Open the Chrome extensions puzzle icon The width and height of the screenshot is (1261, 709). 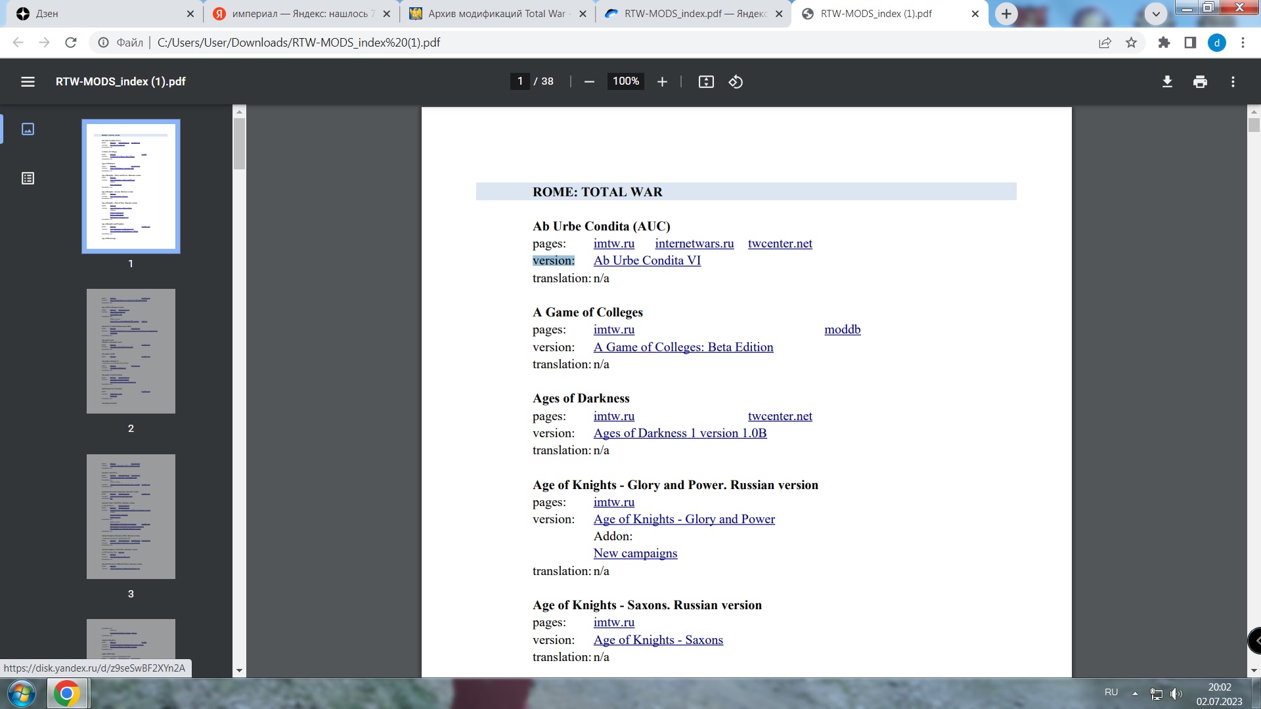tap(1164, 43)
